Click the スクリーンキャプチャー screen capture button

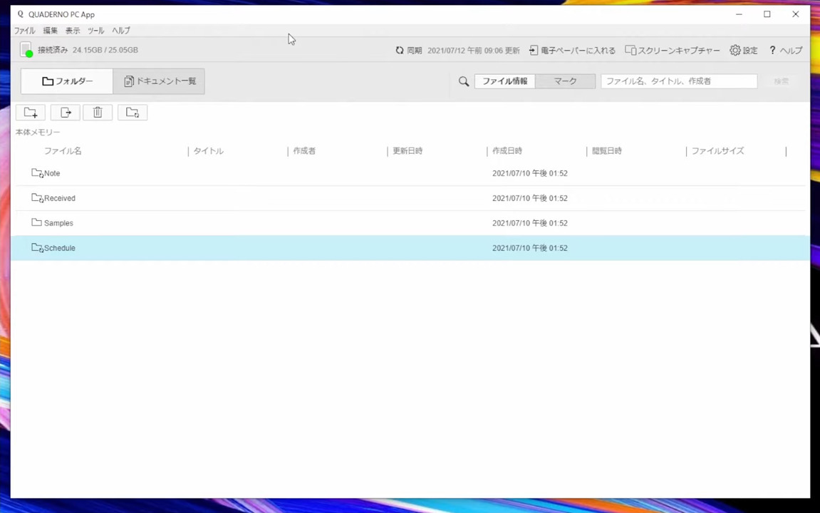click(673, 50)
